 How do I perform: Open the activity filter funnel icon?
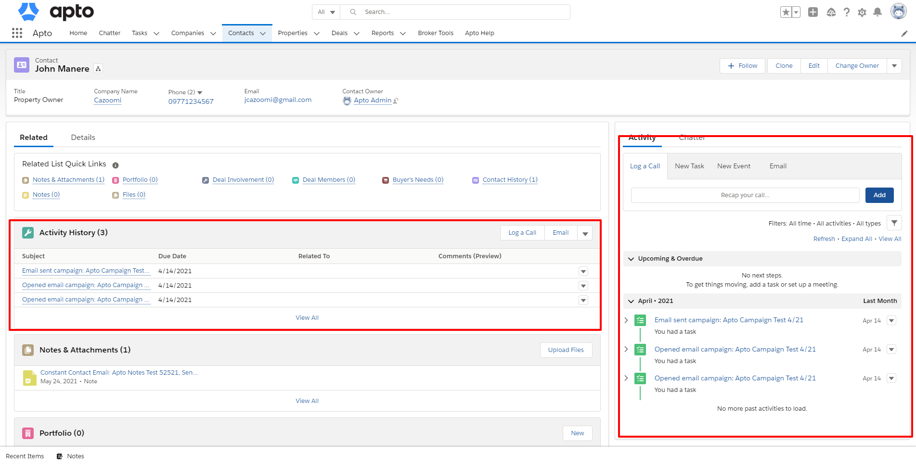894,223
